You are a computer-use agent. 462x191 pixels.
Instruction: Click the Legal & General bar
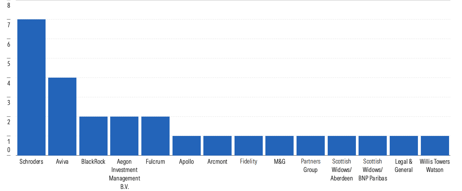pos(404,146)
